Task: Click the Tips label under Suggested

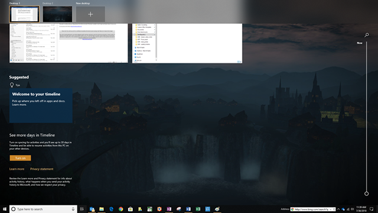Action: pos(18,85)
